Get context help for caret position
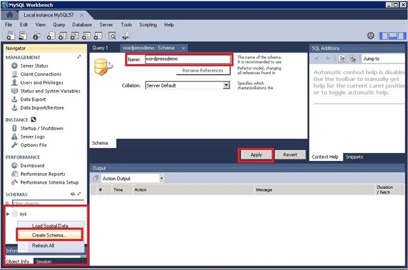408x270 pixels. [x=342, y=59]
